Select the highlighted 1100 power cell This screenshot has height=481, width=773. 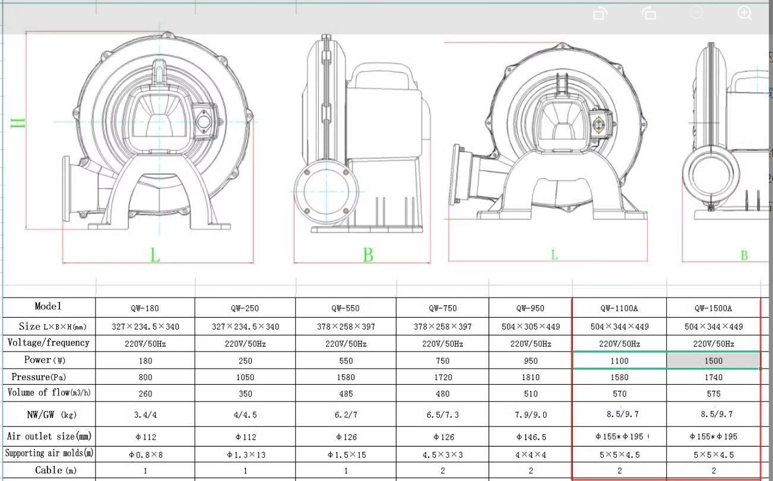pyautogui.click(x=619, y=360)
